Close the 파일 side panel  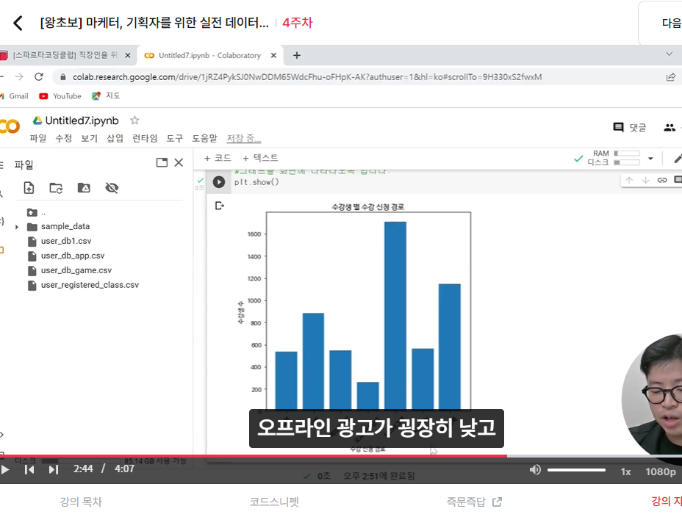[x=179, y=162]
